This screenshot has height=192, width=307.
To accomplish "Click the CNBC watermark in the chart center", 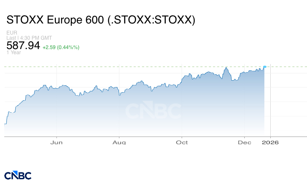I will [153, 111].
